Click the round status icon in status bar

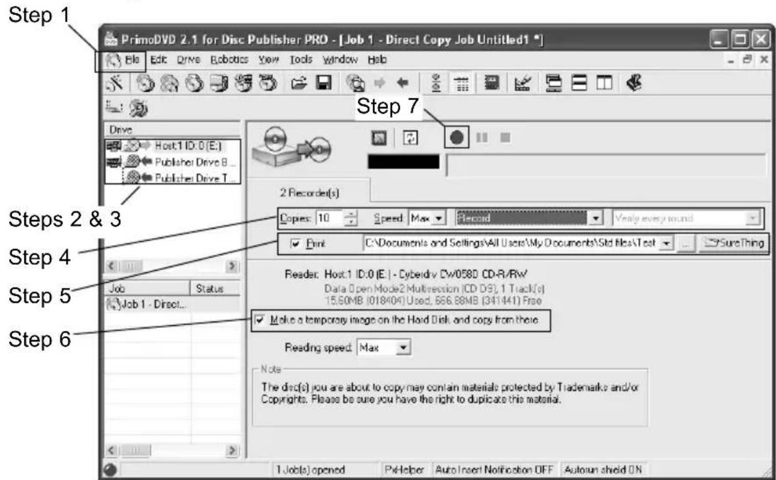[x=111, y=469]
